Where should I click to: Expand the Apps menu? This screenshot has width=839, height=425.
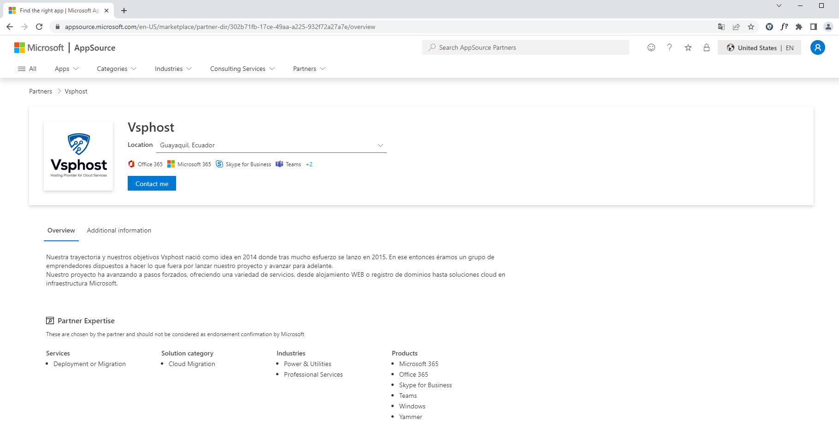point(67,69)
